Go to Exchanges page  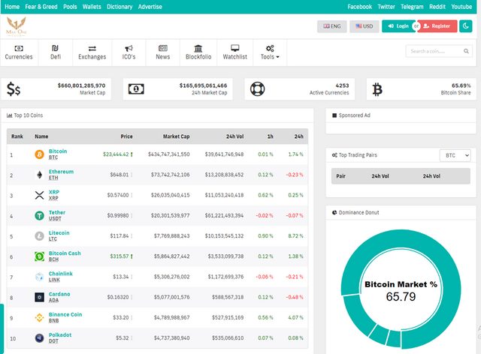[92, 52]
